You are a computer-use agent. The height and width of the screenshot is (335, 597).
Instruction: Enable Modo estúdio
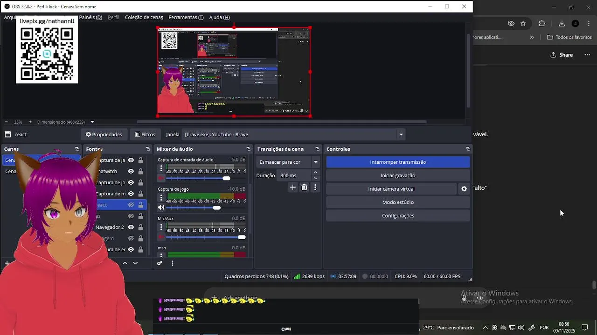click(x=398, y=202)
